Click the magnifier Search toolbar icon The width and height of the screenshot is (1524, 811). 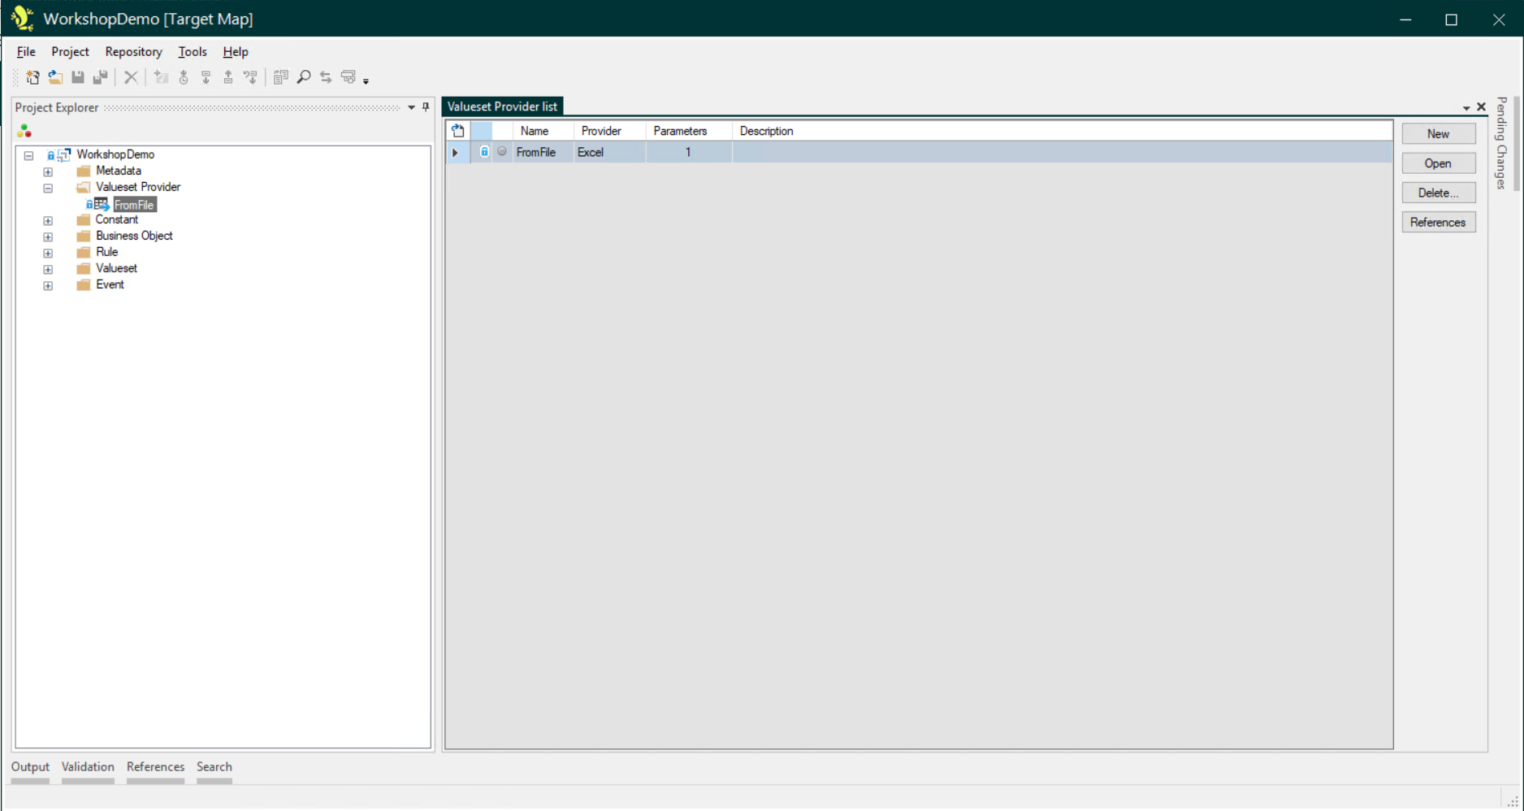tap(304, 77)
